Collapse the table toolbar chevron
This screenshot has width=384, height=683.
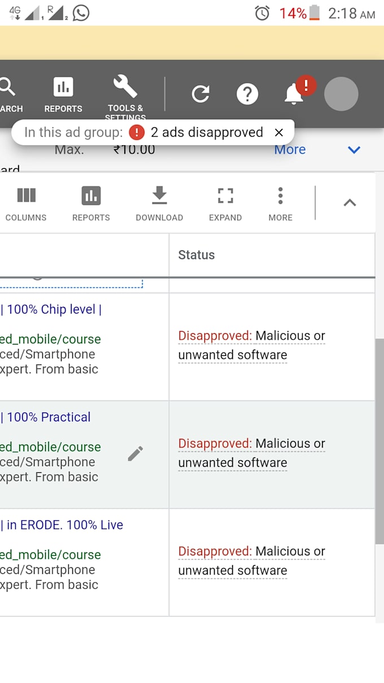pos(350,203)
